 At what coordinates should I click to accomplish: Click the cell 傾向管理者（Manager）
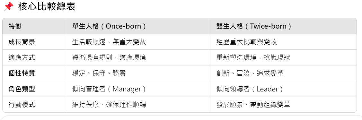point(109,89)
